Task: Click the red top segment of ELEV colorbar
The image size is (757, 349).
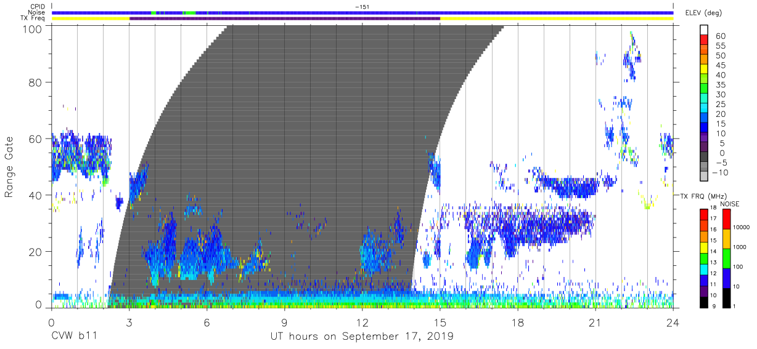Action: (x=705, y=41)
